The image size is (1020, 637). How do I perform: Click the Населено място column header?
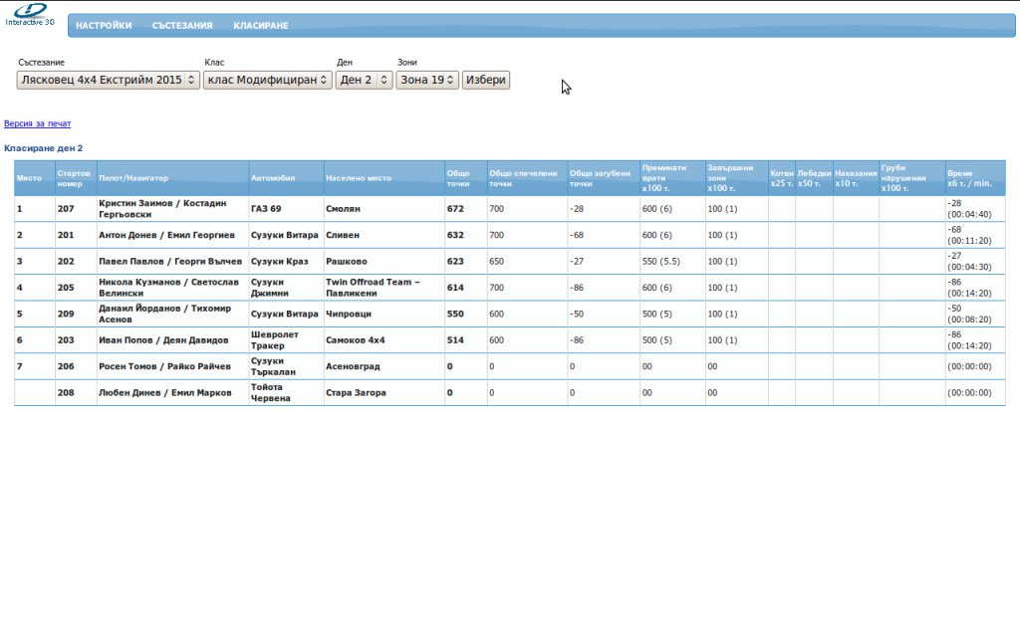[x=359, y=178]
